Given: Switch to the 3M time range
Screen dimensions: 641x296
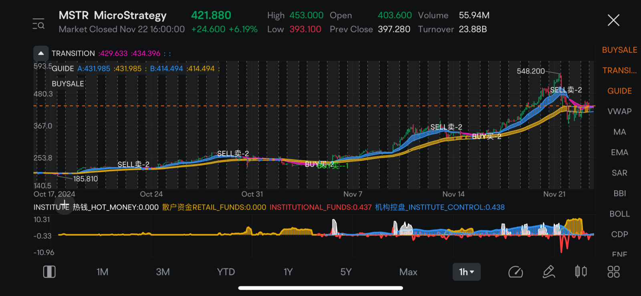Looking at the screenshot, I should (163, 272).
